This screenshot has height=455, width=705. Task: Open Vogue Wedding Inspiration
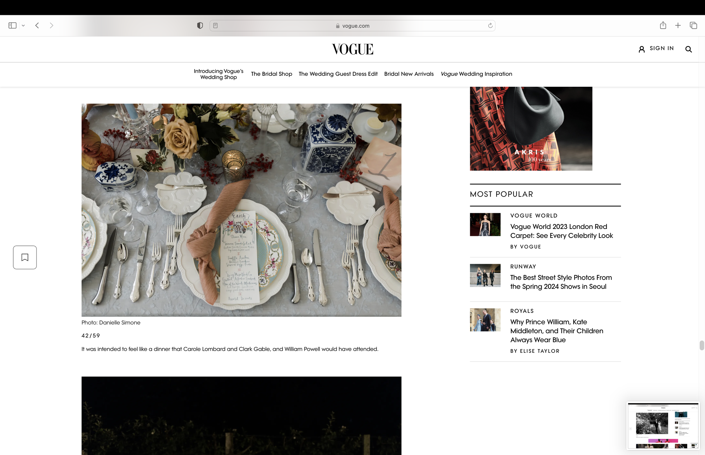coord(476,74)
